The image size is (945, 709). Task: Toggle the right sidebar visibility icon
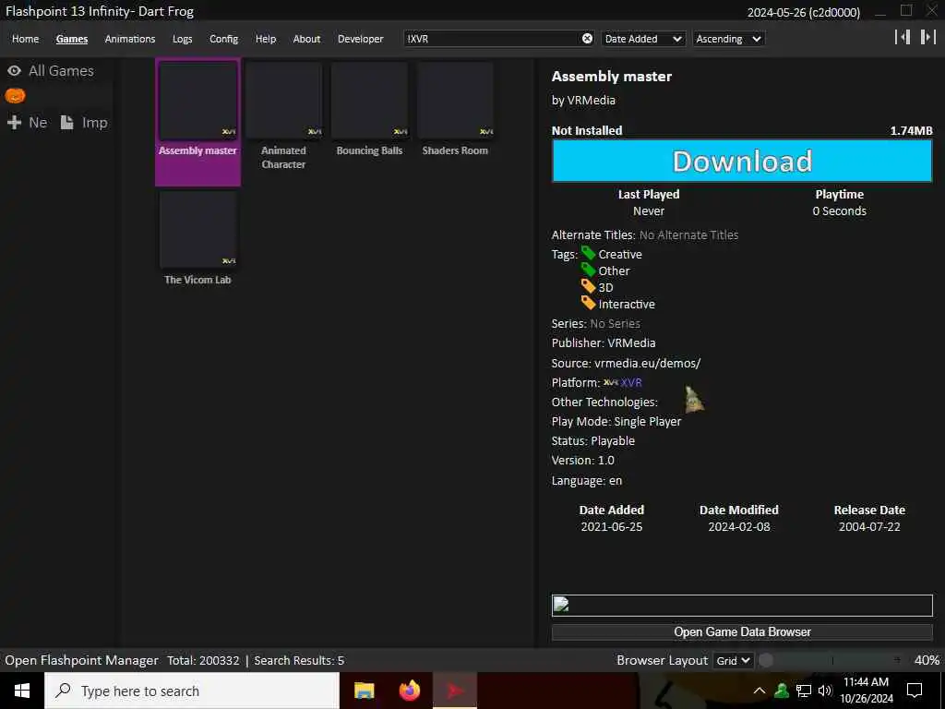(927, 37)
